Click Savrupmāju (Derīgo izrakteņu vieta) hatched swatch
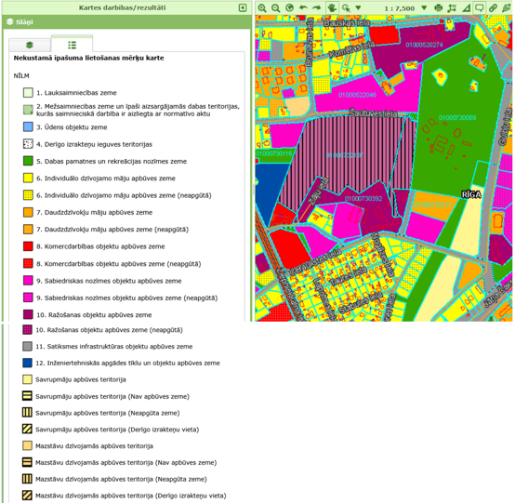 pyautogui.click(x=27, y=430)
